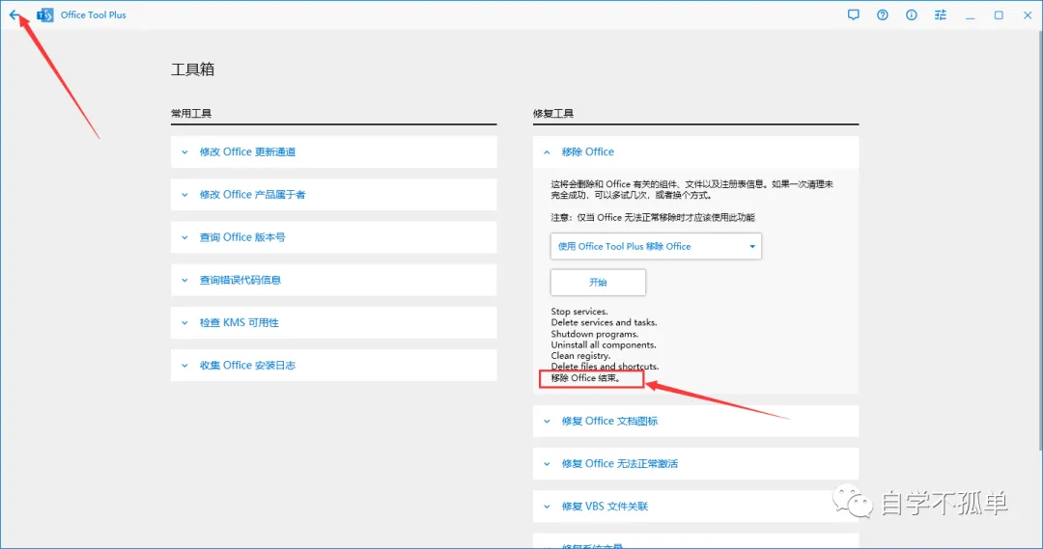Screen dimensions: 1043x549
Task: Click the 工具箱 page heading
Action: [x=192, y=69]
